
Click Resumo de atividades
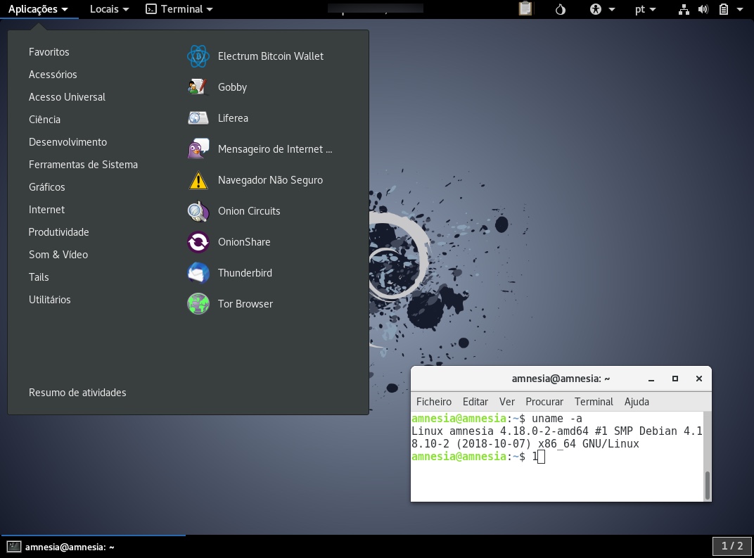click(77, 393)
